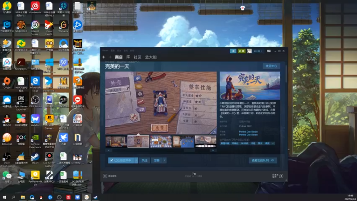Click the user avatar in Steam header
357x201 pixels.
(x=249, y=51)
